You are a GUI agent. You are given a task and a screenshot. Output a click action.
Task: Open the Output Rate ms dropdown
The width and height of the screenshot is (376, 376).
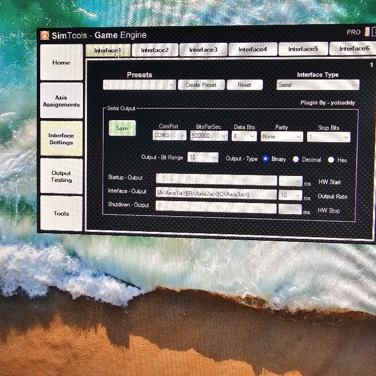pos(290,196)
